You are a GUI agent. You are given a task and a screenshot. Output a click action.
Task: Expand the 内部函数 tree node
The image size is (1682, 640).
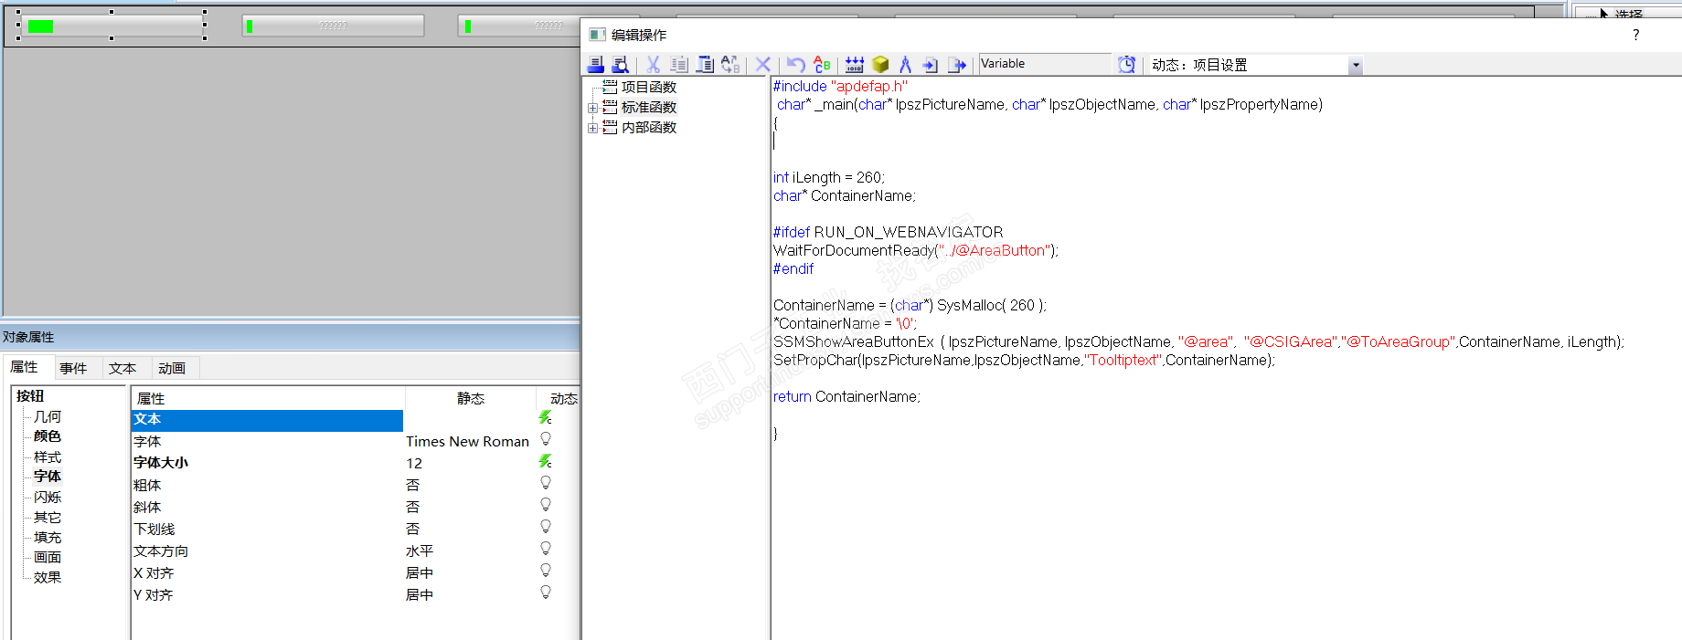(593, 128)
